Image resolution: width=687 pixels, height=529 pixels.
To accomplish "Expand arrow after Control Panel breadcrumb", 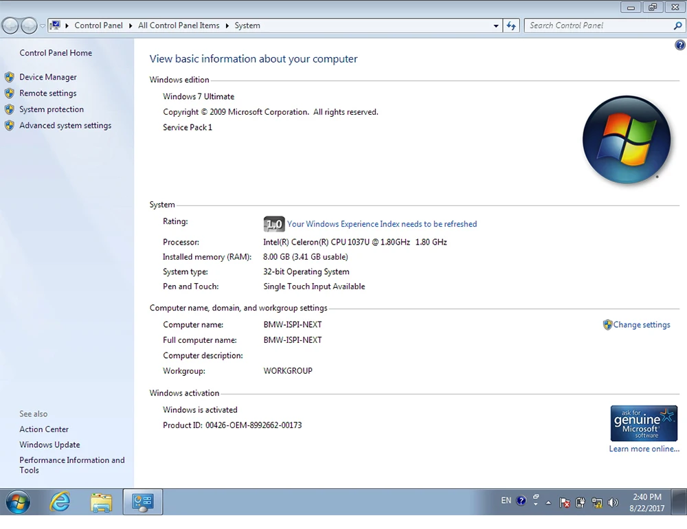I will coord(131,26).
